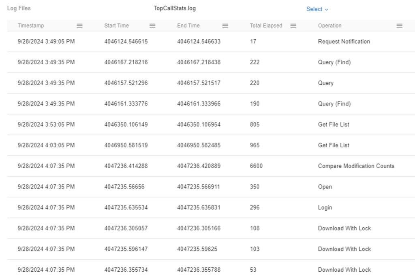Viewport: 415px width, 279px height.
Task: Click the Log Files label
Action: tap(19, 8)
